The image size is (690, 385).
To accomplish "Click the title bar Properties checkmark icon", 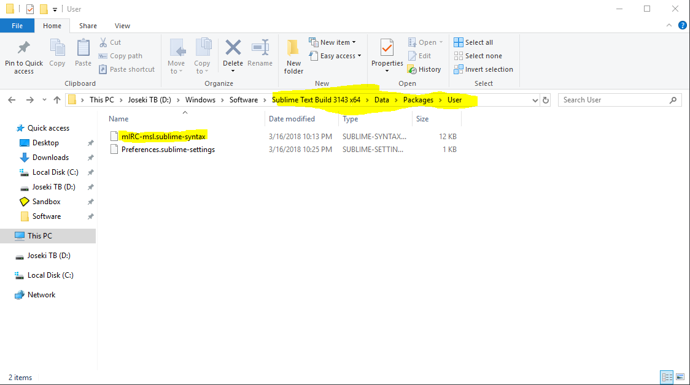I will pyautogui.click(x=30, y=9).
